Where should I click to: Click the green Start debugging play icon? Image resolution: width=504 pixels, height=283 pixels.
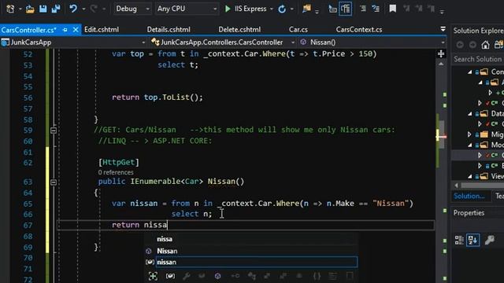pos(228,9)
